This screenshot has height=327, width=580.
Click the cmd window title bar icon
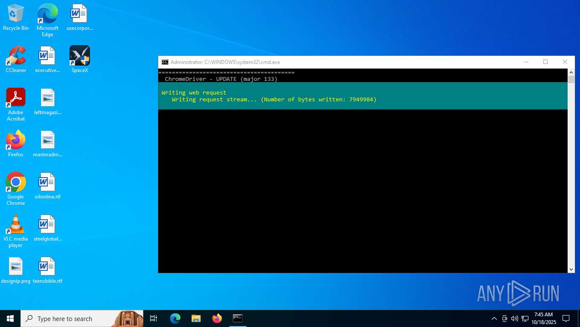click(x=165, y=62)
